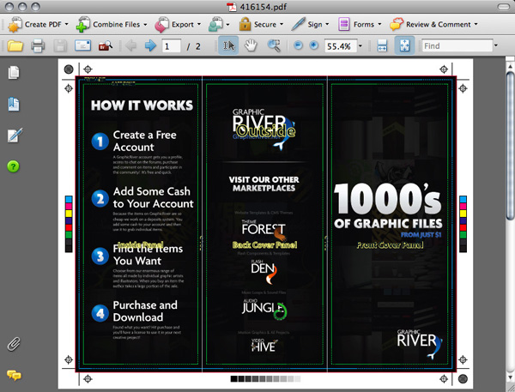This screenshot has height=392, width=515.
Task: Click the Find search field
Action: click(457, 46)
